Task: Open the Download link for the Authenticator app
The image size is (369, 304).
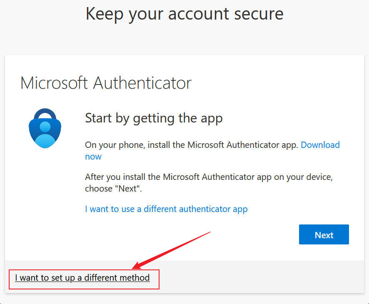Action: pyautogui.click(x=320, y=145)
